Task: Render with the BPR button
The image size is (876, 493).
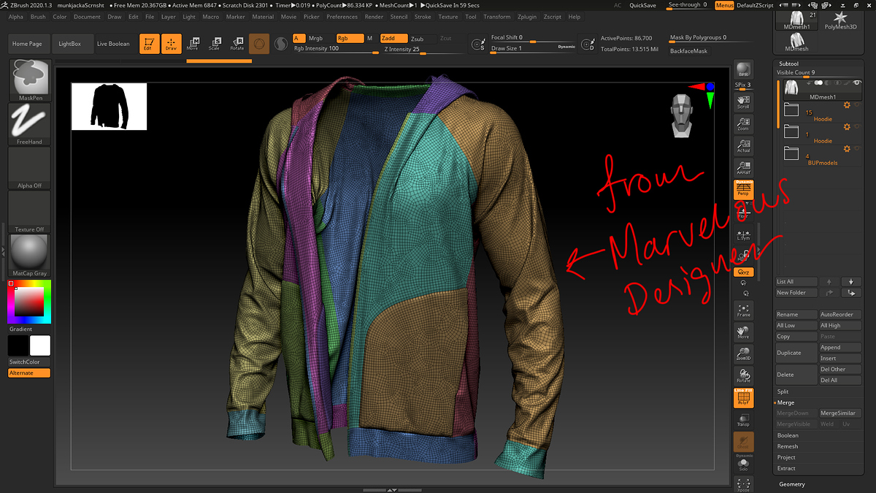Action: pos(743,69)
